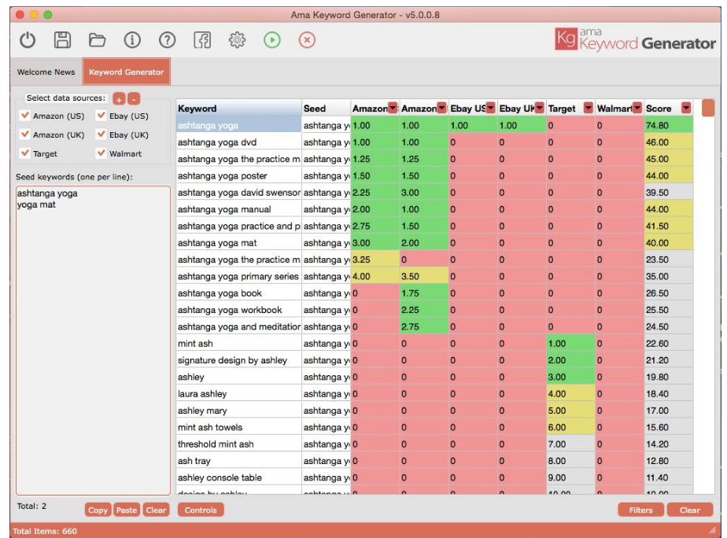Select the 'ashley mary' keyword
The image size is (727, 538).
(238, 411)
